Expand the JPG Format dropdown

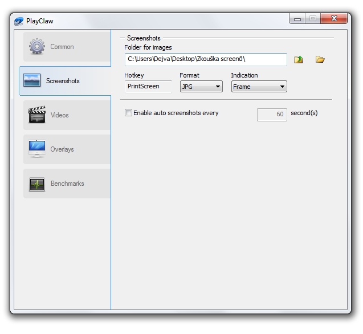point(201,87)
